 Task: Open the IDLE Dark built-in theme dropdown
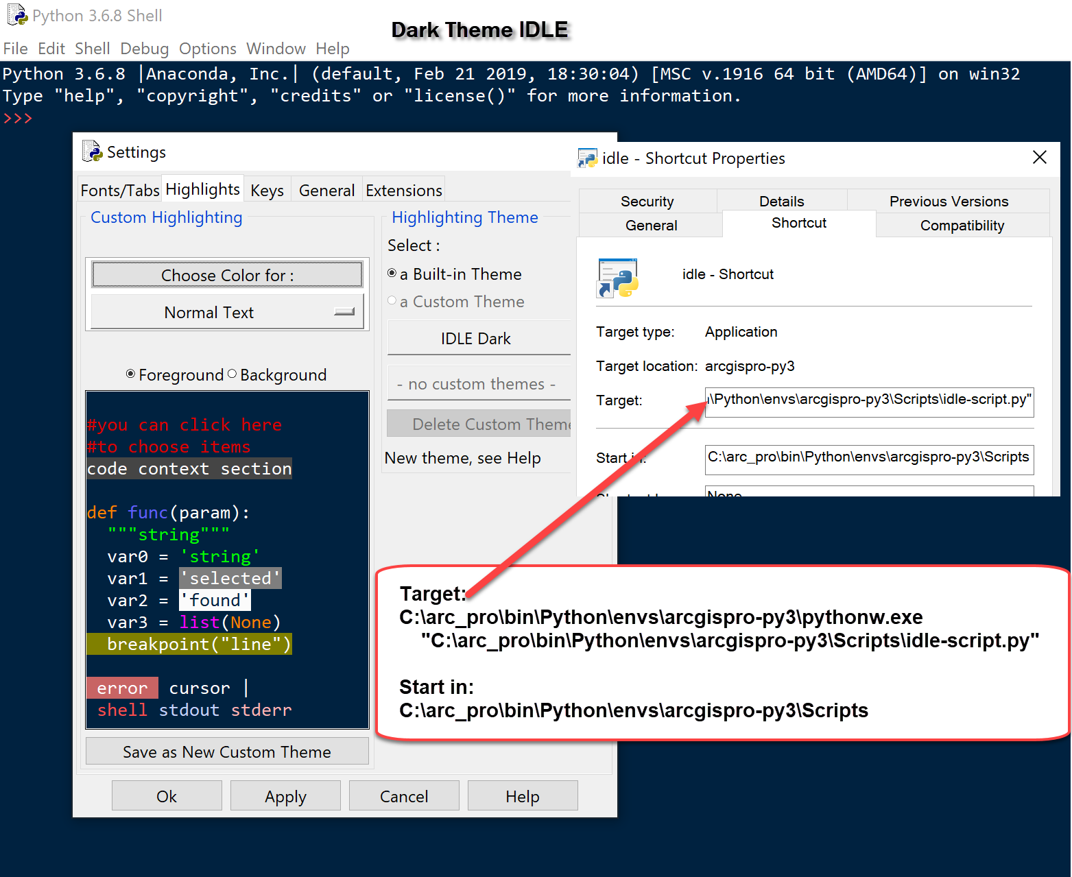[x=479, y=338]
